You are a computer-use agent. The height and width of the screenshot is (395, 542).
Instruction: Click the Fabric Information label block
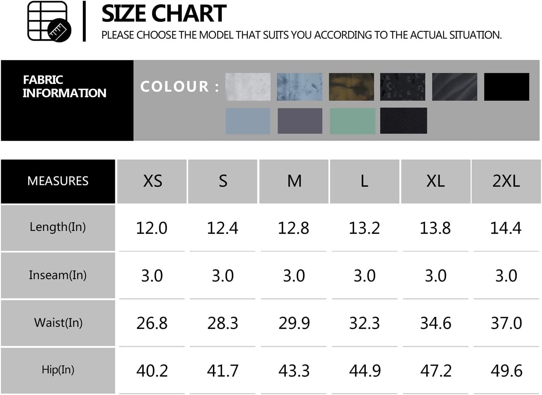(x=67, y=101)
